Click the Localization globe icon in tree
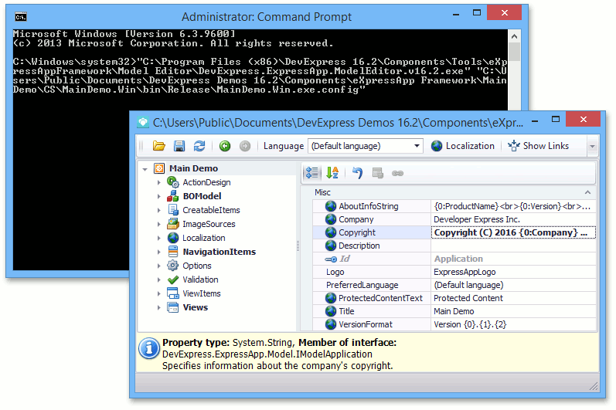 click(x=173, y=238)
